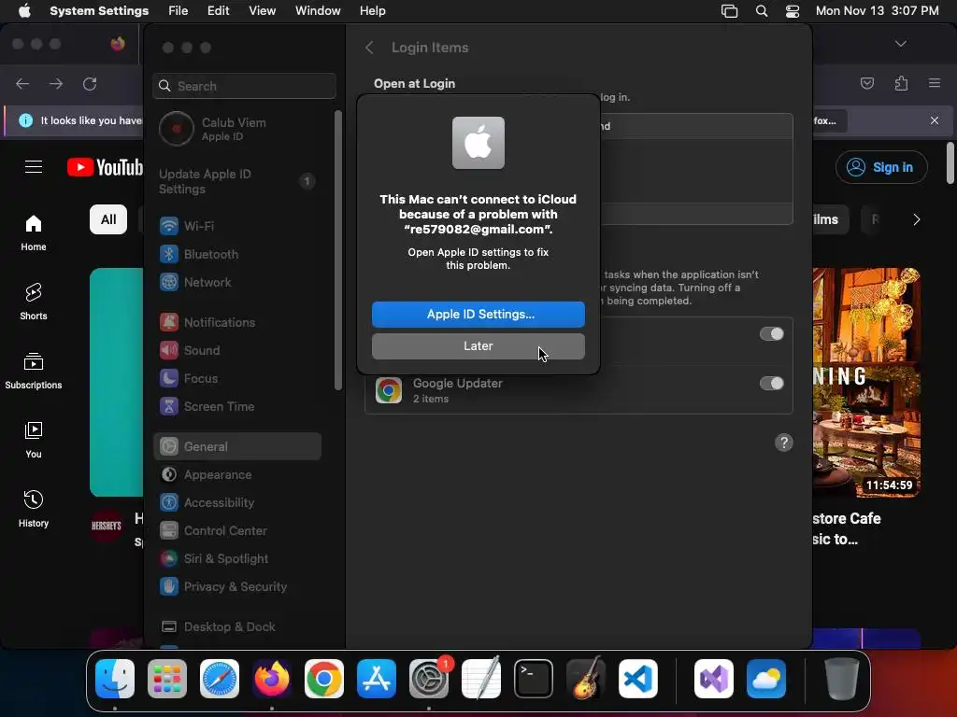Open YouTube You section
Screen dimensions: 957x717
click(x=34, y=441)
